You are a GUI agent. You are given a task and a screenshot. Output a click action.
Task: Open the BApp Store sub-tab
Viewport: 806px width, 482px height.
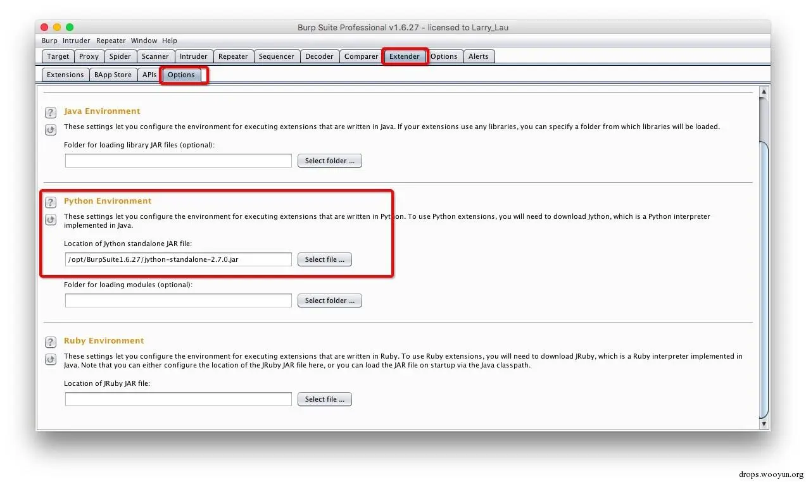pos(113,75)
